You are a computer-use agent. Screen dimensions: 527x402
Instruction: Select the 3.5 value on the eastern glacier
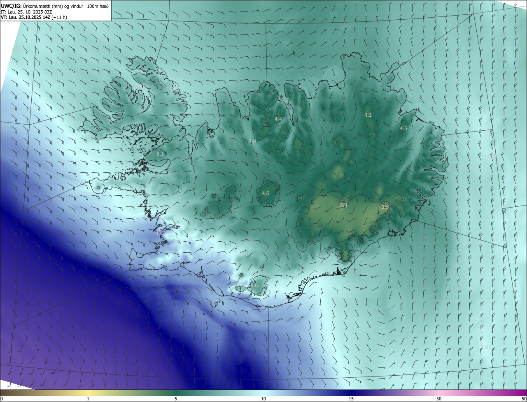385,207
